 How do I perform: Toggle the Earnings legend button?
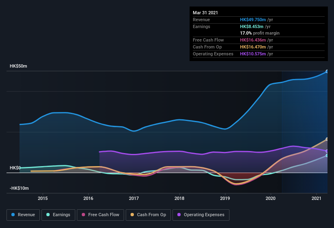(58, 215)
